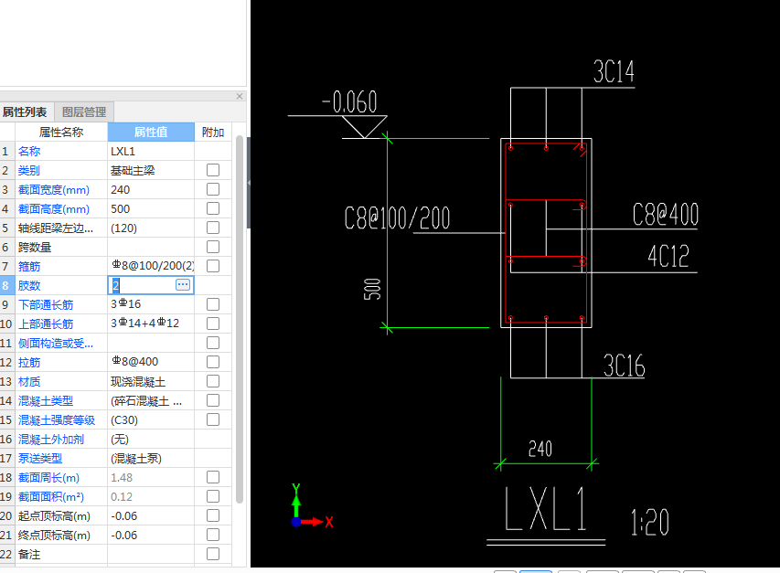Tick the 附加 checkbox for 上部通长筋
Viewport: 780px width, 573px height.
[213, 324]
